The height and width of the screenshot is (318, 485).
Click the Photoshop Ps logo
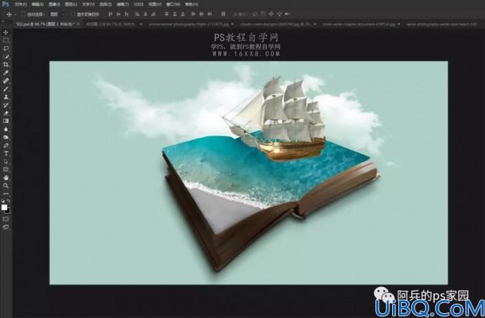(6, 4)
